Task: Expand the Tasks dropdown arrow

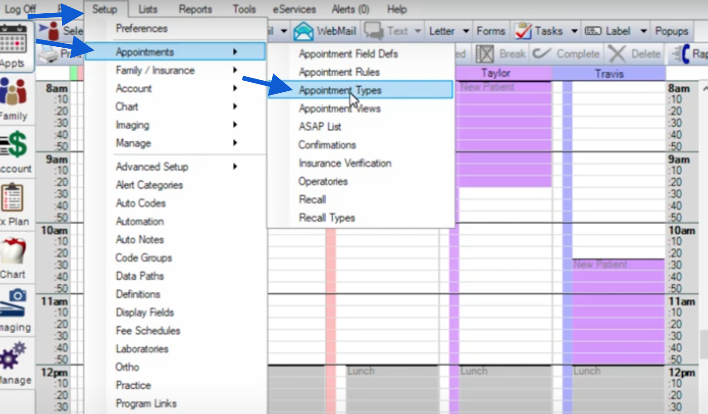Action: (x=574, y=31)
